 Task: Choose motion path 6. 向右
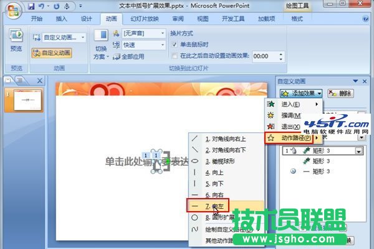pos(227,195)
